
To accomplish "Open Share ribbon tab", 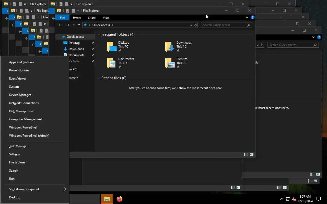I will [x=92, y=18].
